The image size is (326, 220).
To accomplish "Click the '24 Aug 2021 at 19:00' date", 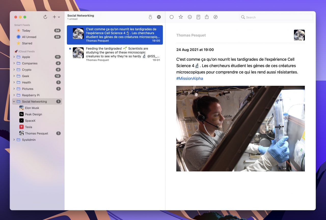I will click(x=195, y=50).
